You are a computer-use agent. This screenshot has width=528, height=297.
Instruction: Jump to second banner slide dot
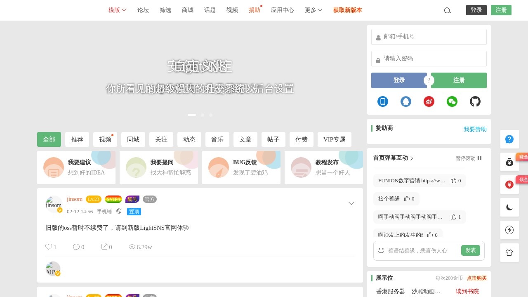(203, 115)
